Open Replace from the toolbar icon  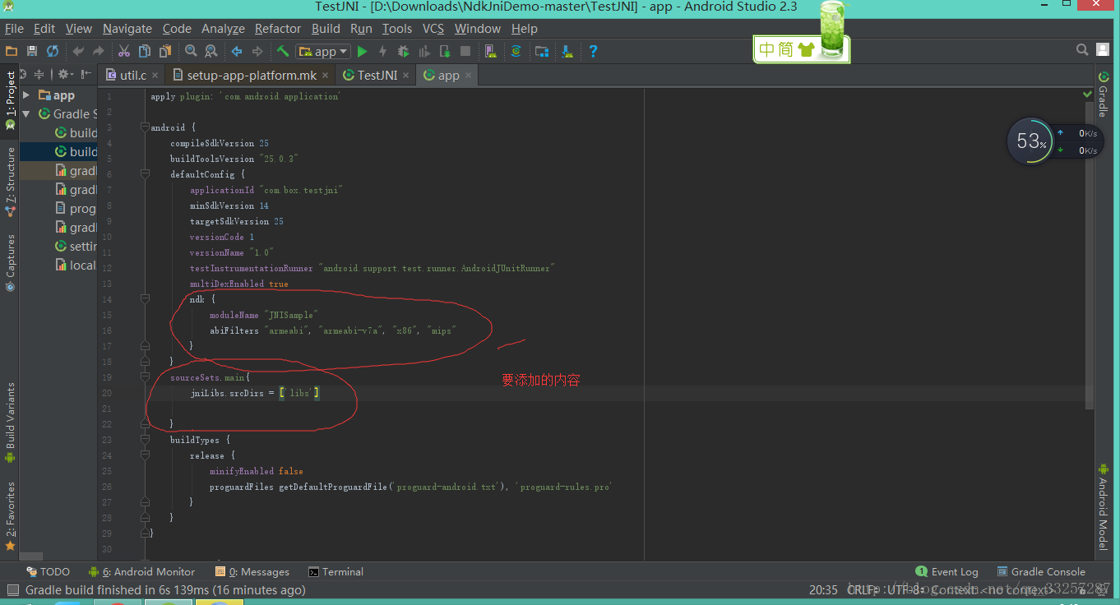click(211, 51)
